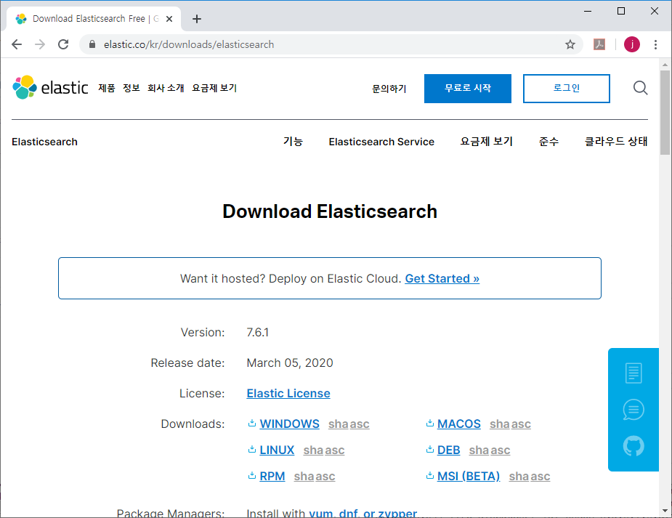The width and height of the screenshot is (672, 518).
Task: Download the LINUX package
Action: [277, 450]
